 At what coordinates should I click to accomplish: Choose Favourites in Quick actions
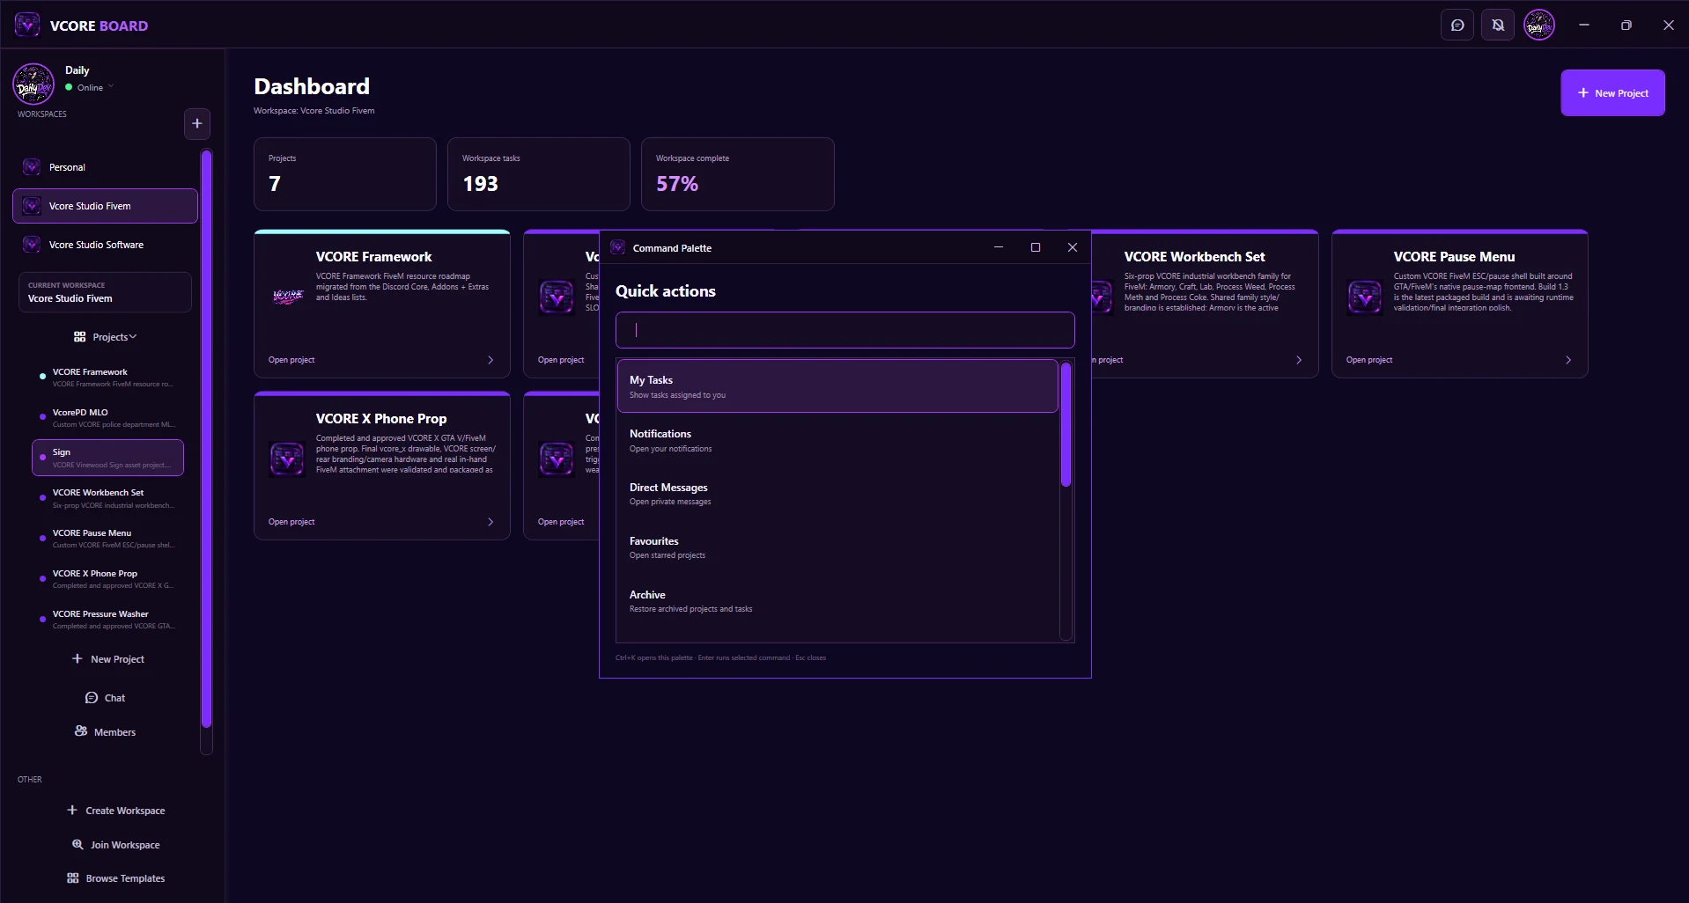click(837, 547)
